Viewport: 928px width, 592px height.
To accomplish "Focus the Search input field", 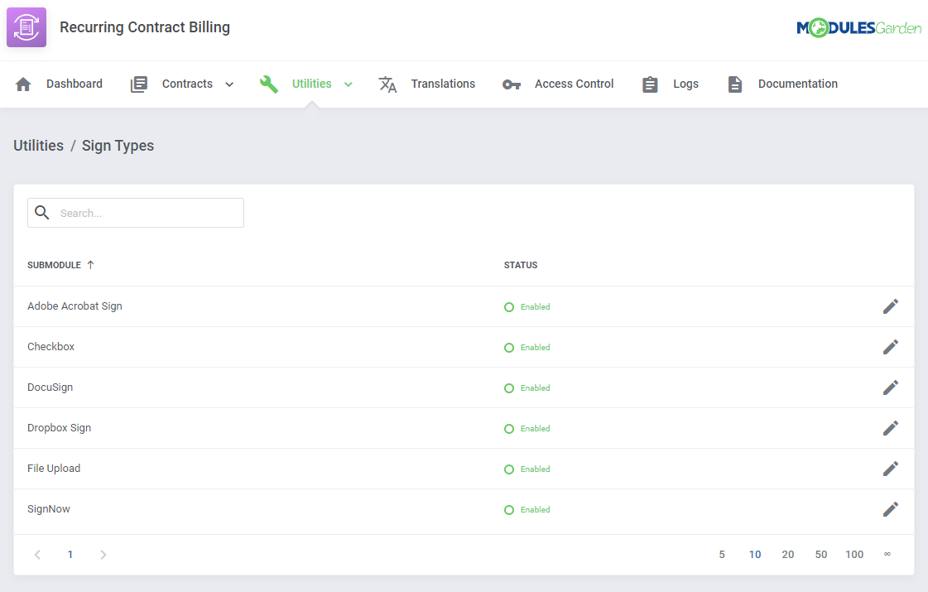I will pyautogui.click(x=136, y=213).
